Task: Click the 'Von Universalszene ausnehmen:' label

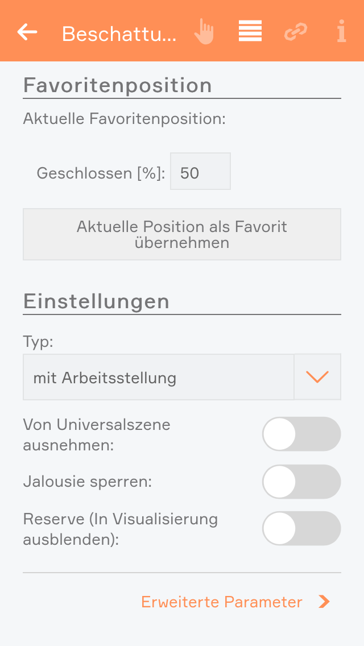Action: point(97,434)
